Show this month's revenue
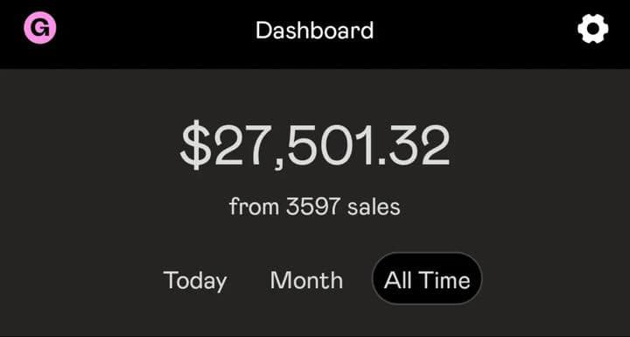630x337 pixels. pyautogui.click(x=306, y=280)
